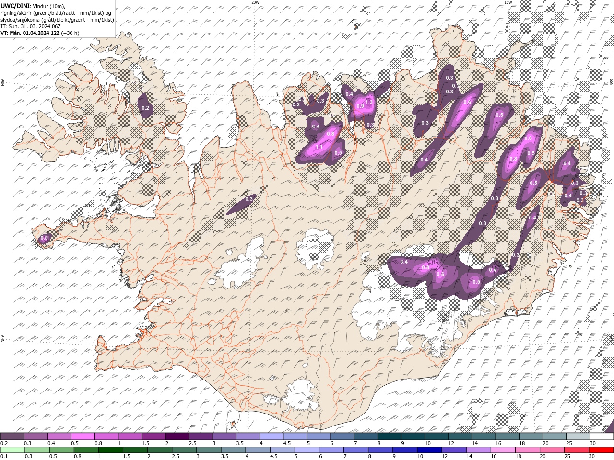
Task: Click the 'IT: Sun. 31. 03. 2024 06Z' line
Action: (30, 26)
